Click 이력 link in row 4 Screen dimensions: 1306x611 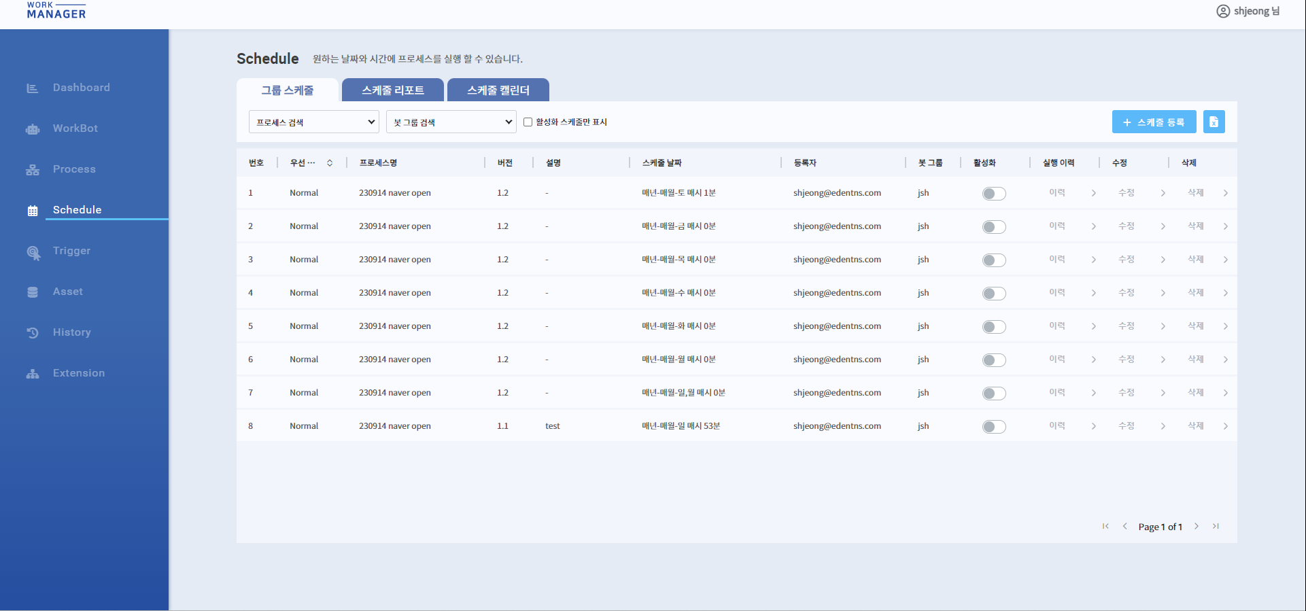click(1057, 293)
